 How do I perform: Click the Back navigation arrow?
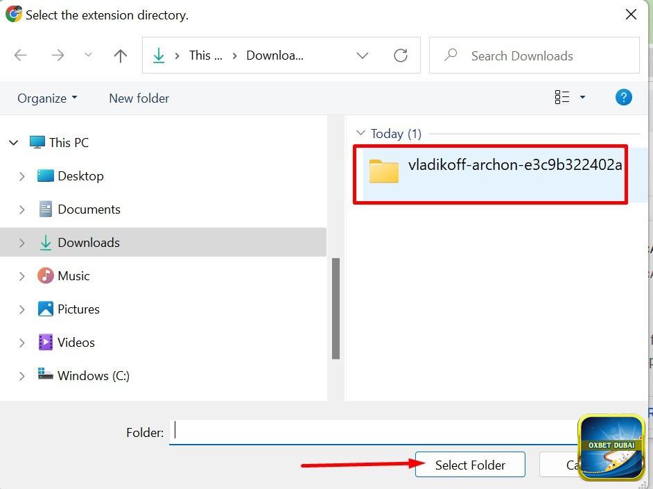point(21,55)
